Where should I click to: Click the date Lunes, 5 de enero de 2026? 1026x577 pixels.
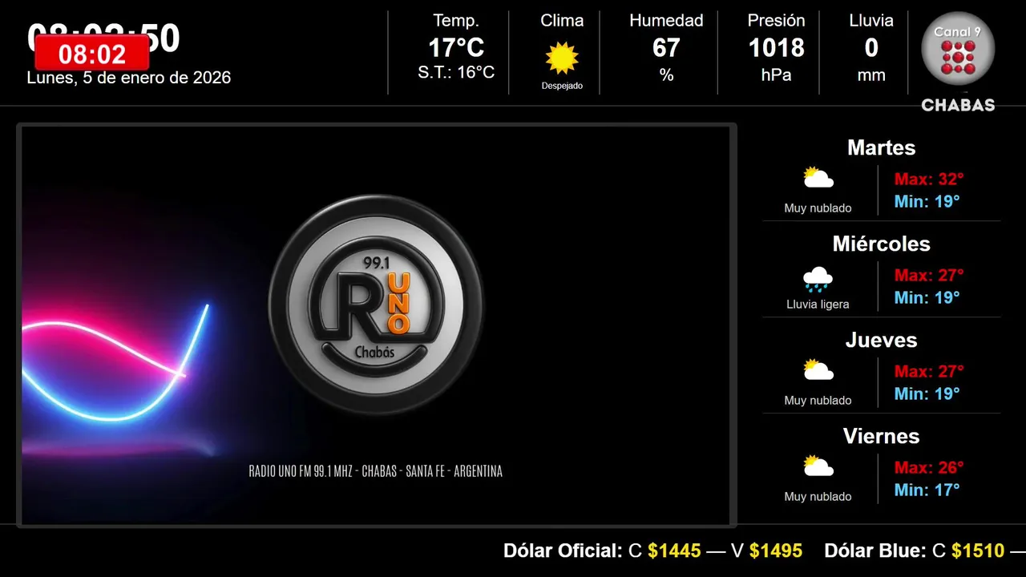(x=129, y=78)
